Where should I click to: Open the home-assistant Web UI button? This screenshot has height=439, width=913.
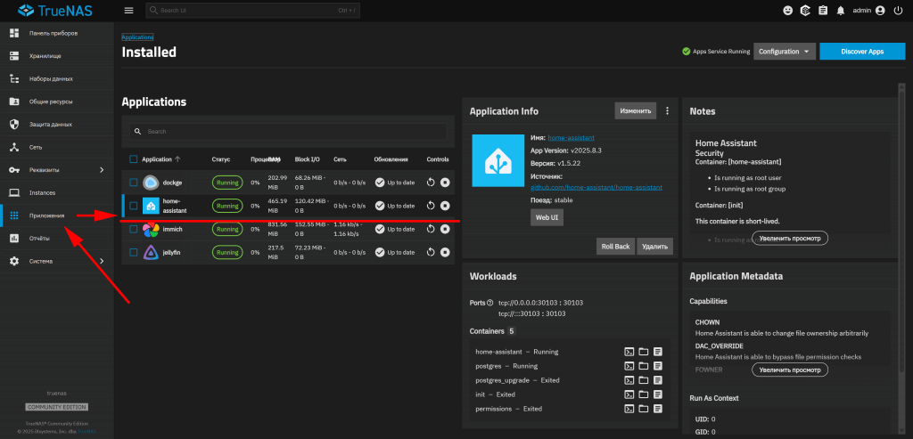547,217
